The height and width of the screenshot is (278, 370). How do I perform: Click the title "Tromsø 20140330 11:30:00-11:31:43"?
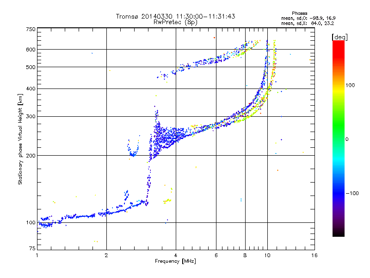[x=175, y=16]
